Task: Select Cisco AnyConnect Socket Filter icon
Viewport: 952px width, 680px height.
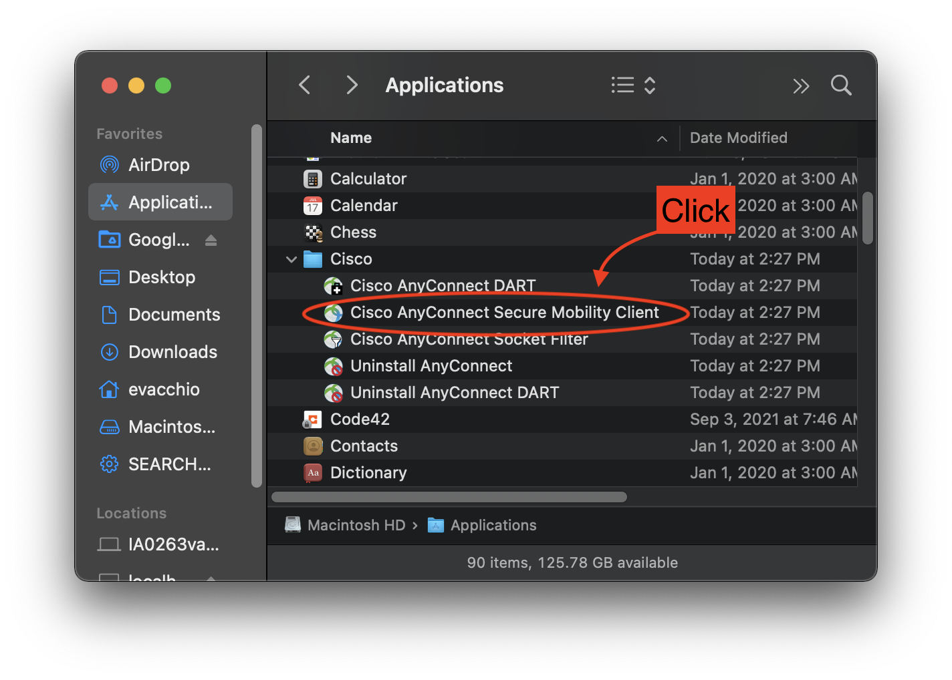Action: (x=333, y=339)
